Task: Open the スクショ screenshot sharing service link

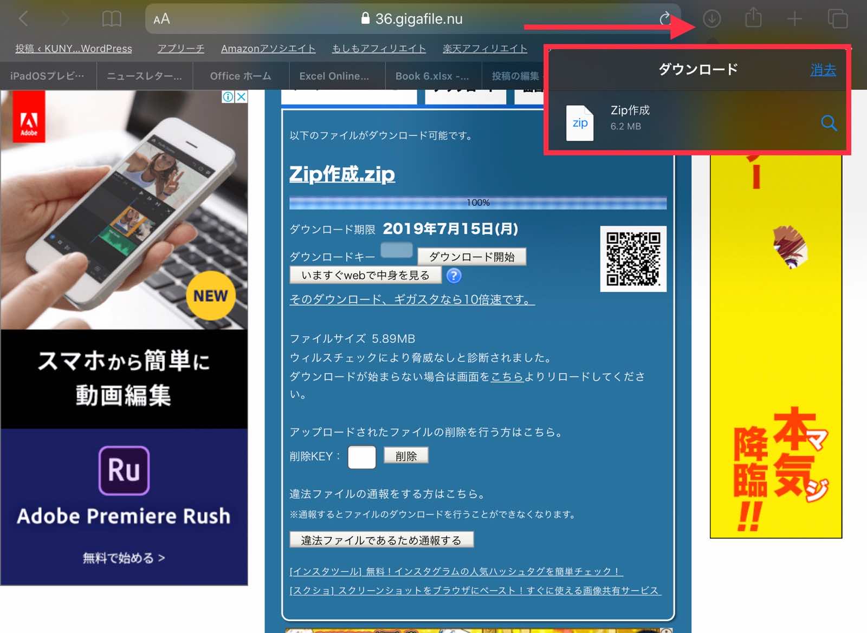Action: click(x=475, y=590)
